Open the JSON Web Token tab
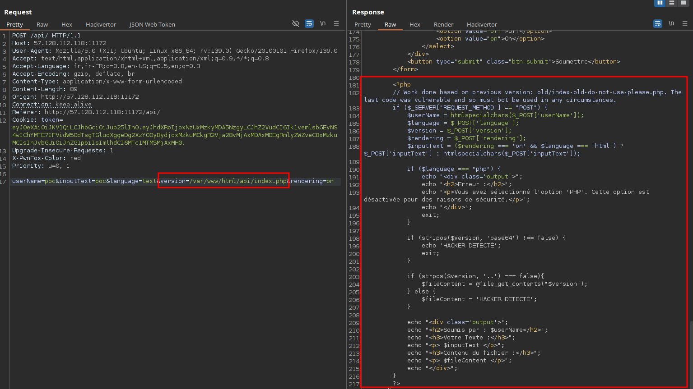 click(x=152, y=24)
